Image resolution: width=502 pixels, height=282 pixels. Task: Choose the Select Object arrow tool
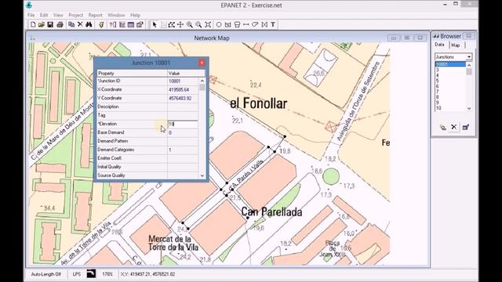pyautogui.click(x=155, y=24)
